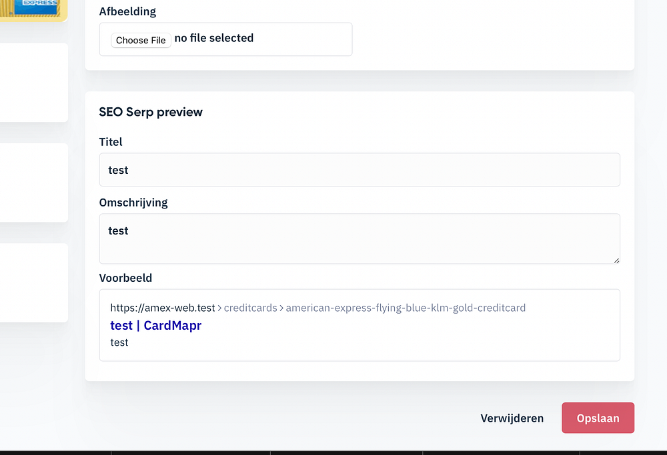Click the Choose File button
Viewport: 667px width, 455px height.
pos(141,40)
